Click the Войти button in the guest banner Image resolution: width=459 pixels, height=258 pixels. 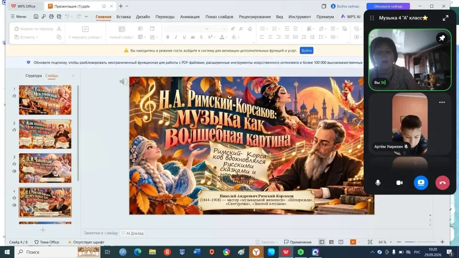(307, 51)
